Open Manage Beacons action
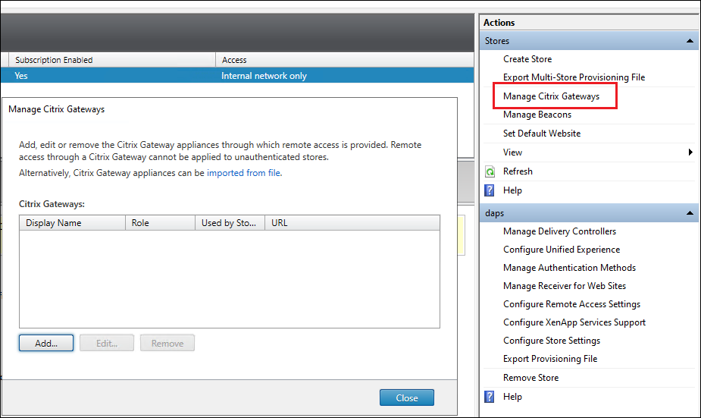The image size is (701, 418). (537, 115)
